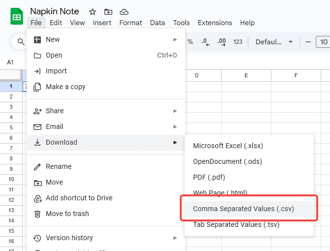
Task: Increase decimal places button
Action: pos(222,42)
